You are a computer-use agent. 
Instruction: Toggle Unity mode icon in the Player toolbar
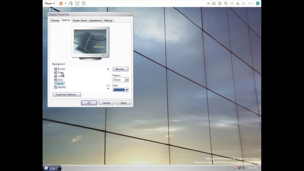pos(84,3)
